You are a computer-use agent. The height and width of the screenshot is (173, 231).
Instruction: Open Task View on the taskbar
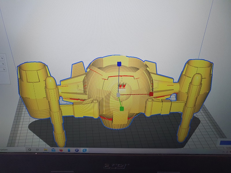click(x=38, y=150)
